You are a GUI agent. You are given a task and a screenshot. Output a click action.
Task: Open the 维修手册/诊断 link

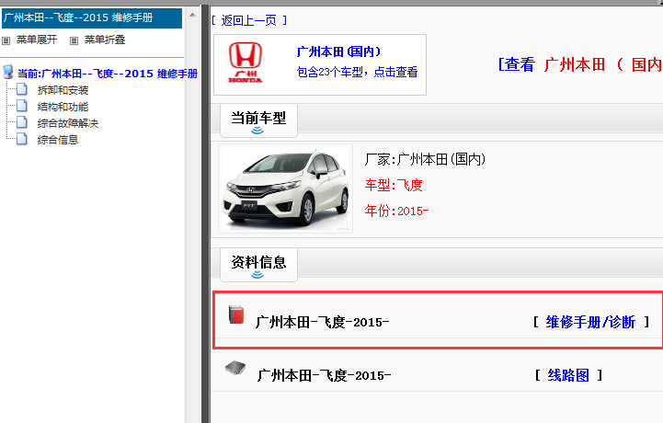pos(590,322)
